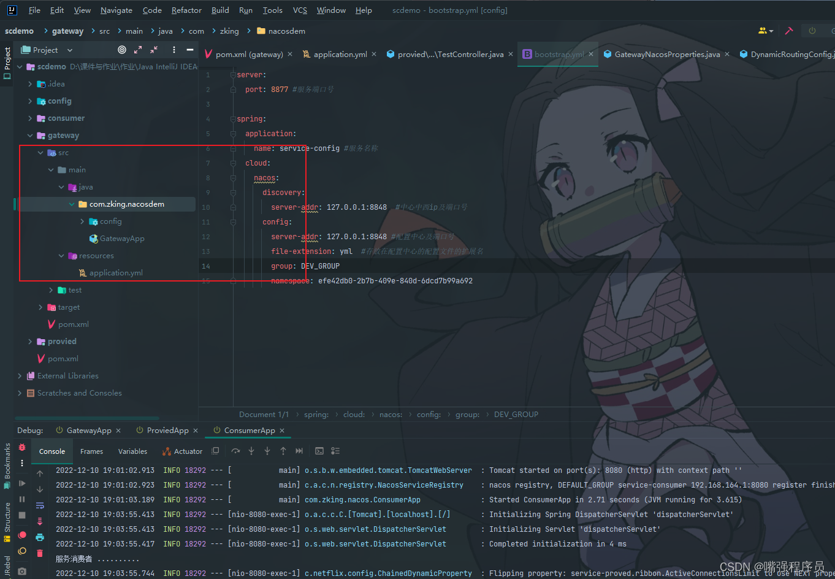Switch to GatewayApp debug session tab
The width and height of the screenshot is (835, 579).
click(x=88, y=431)
